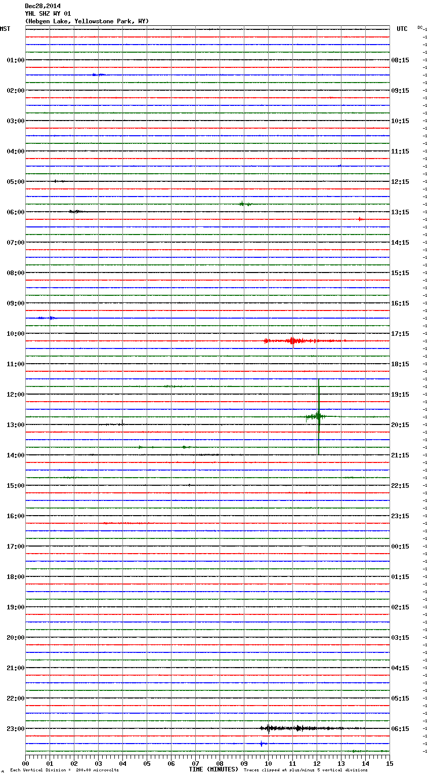Click minute 05 on the bottom axis
The image size is (430, 777).
click(x=147, y=763)
